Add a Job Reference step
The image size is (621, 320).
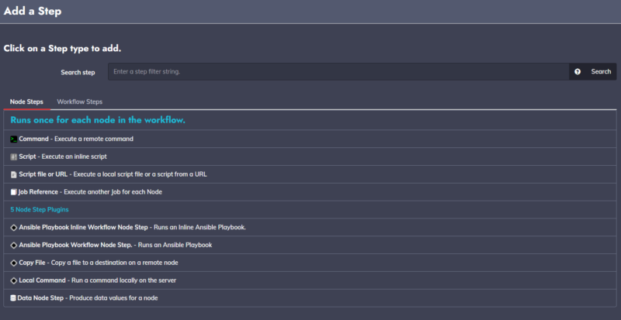tap(310, 192)
